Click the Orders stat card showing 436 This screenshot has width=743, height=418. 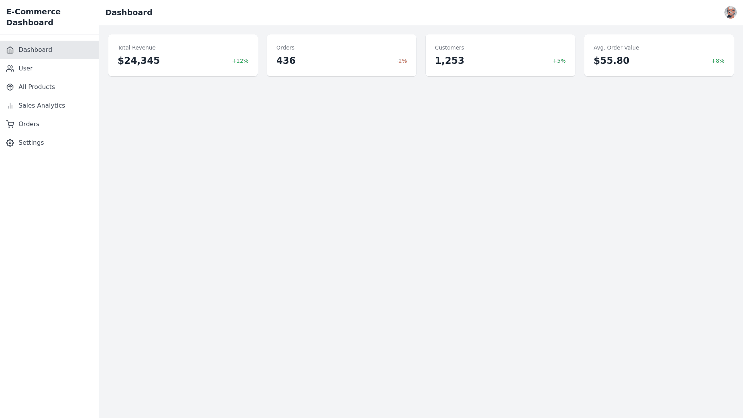tap(341, 55)
